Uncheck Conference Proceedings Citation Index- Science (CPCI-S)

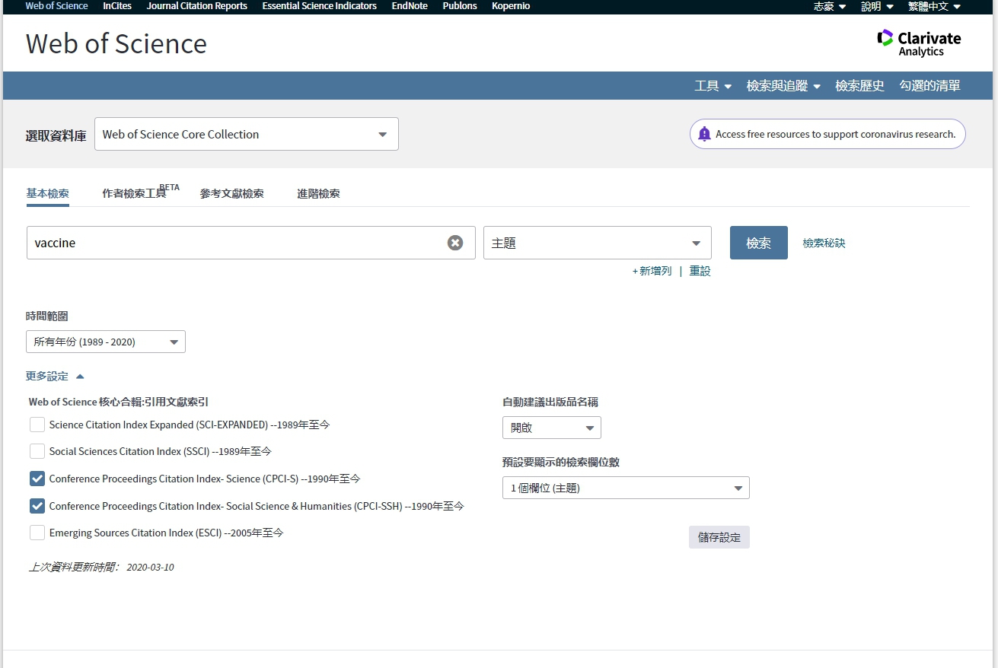37,479
